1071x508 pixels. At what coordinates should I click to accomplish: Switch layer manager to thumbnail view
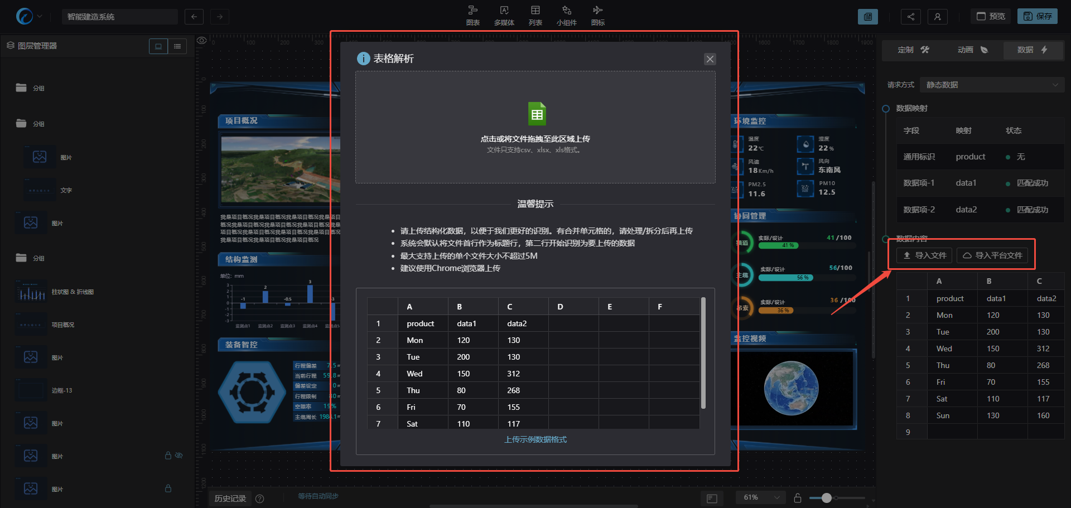pyautogui.click(x=158, y=46)
